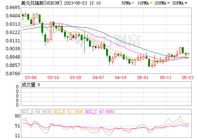Click the RSI_B:52.3406 indicator label
Image resolution: width=197 pixels, height=138 pixels.
[69, 112]
